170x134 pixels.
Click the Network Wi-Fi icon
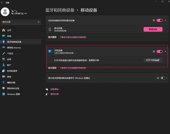coord(4,48)
